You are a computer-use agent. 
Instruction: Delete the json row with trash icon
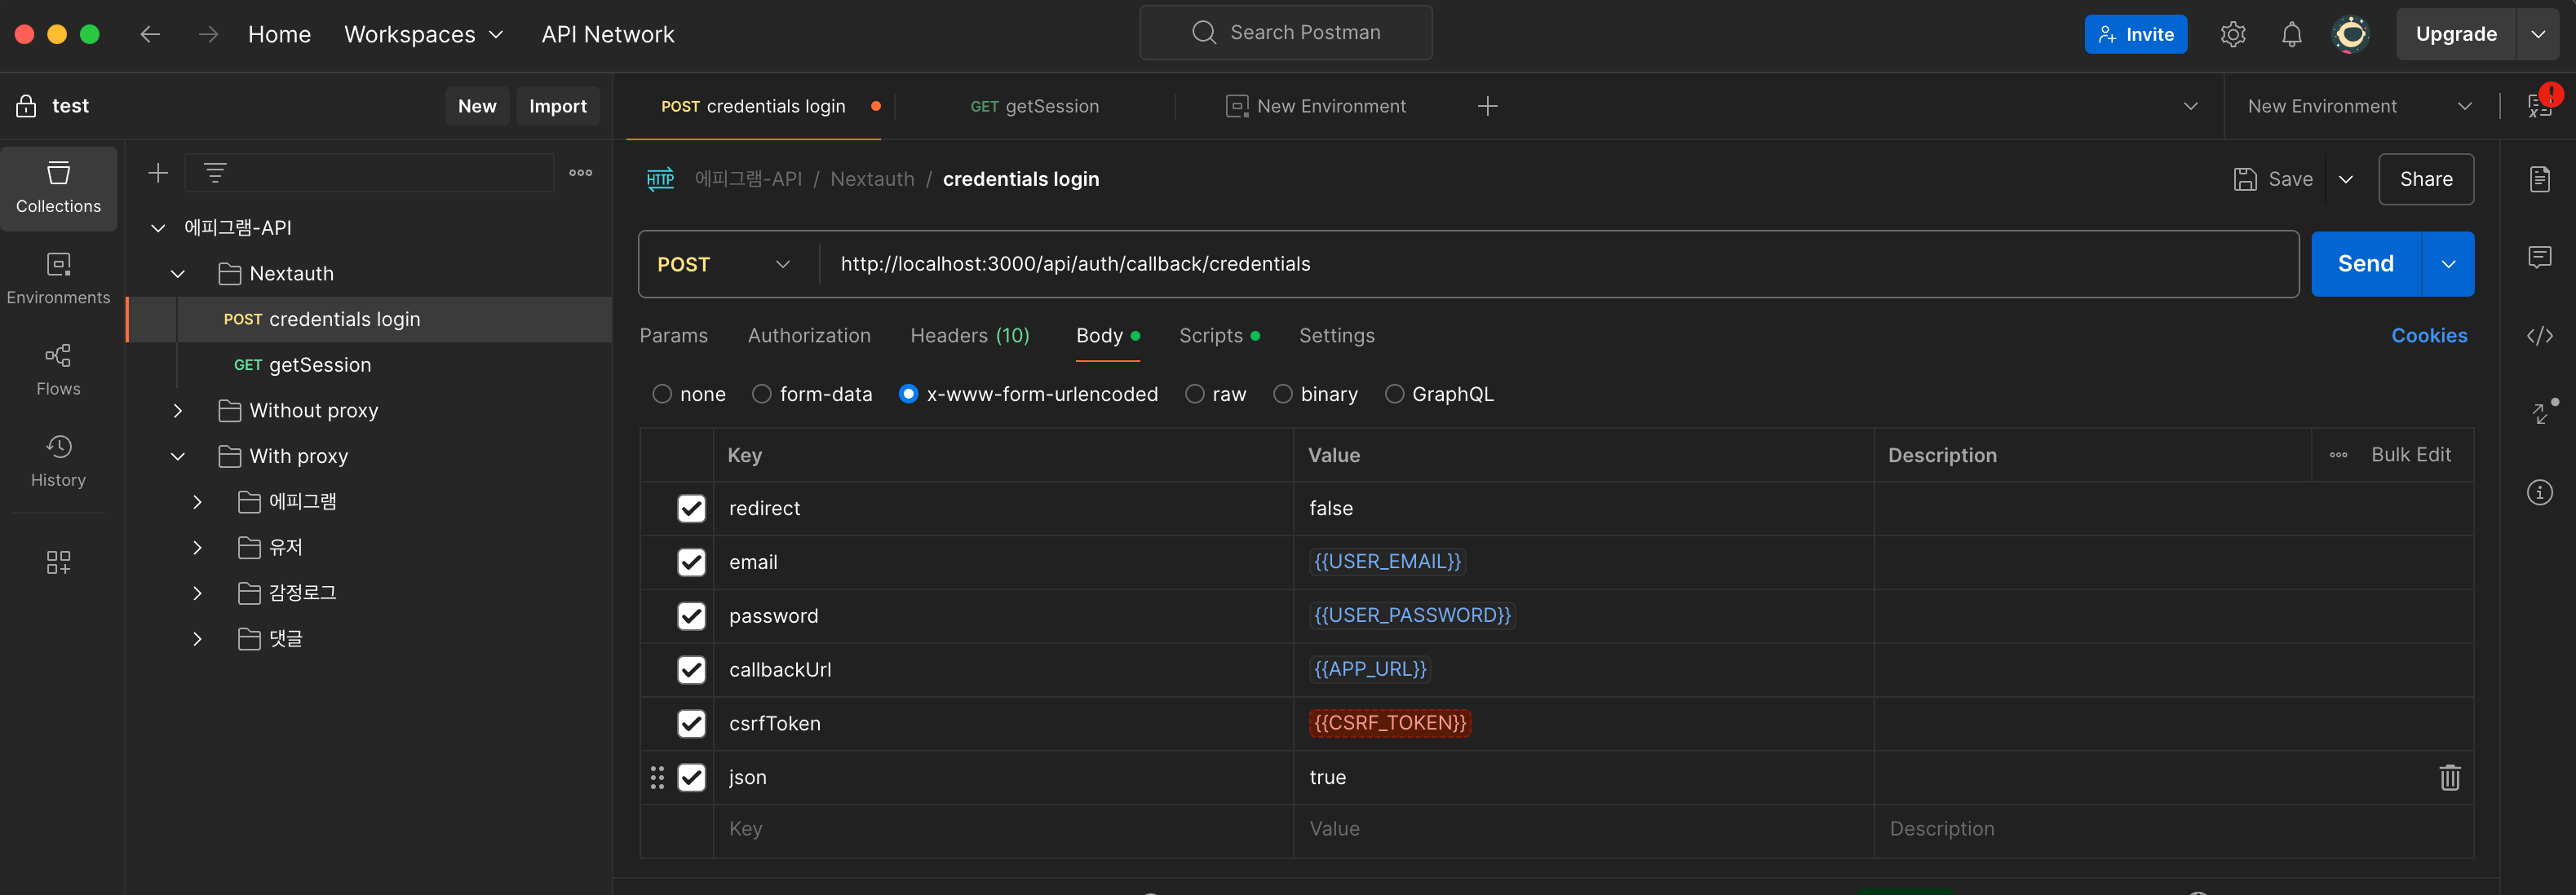pos(2449,777)
